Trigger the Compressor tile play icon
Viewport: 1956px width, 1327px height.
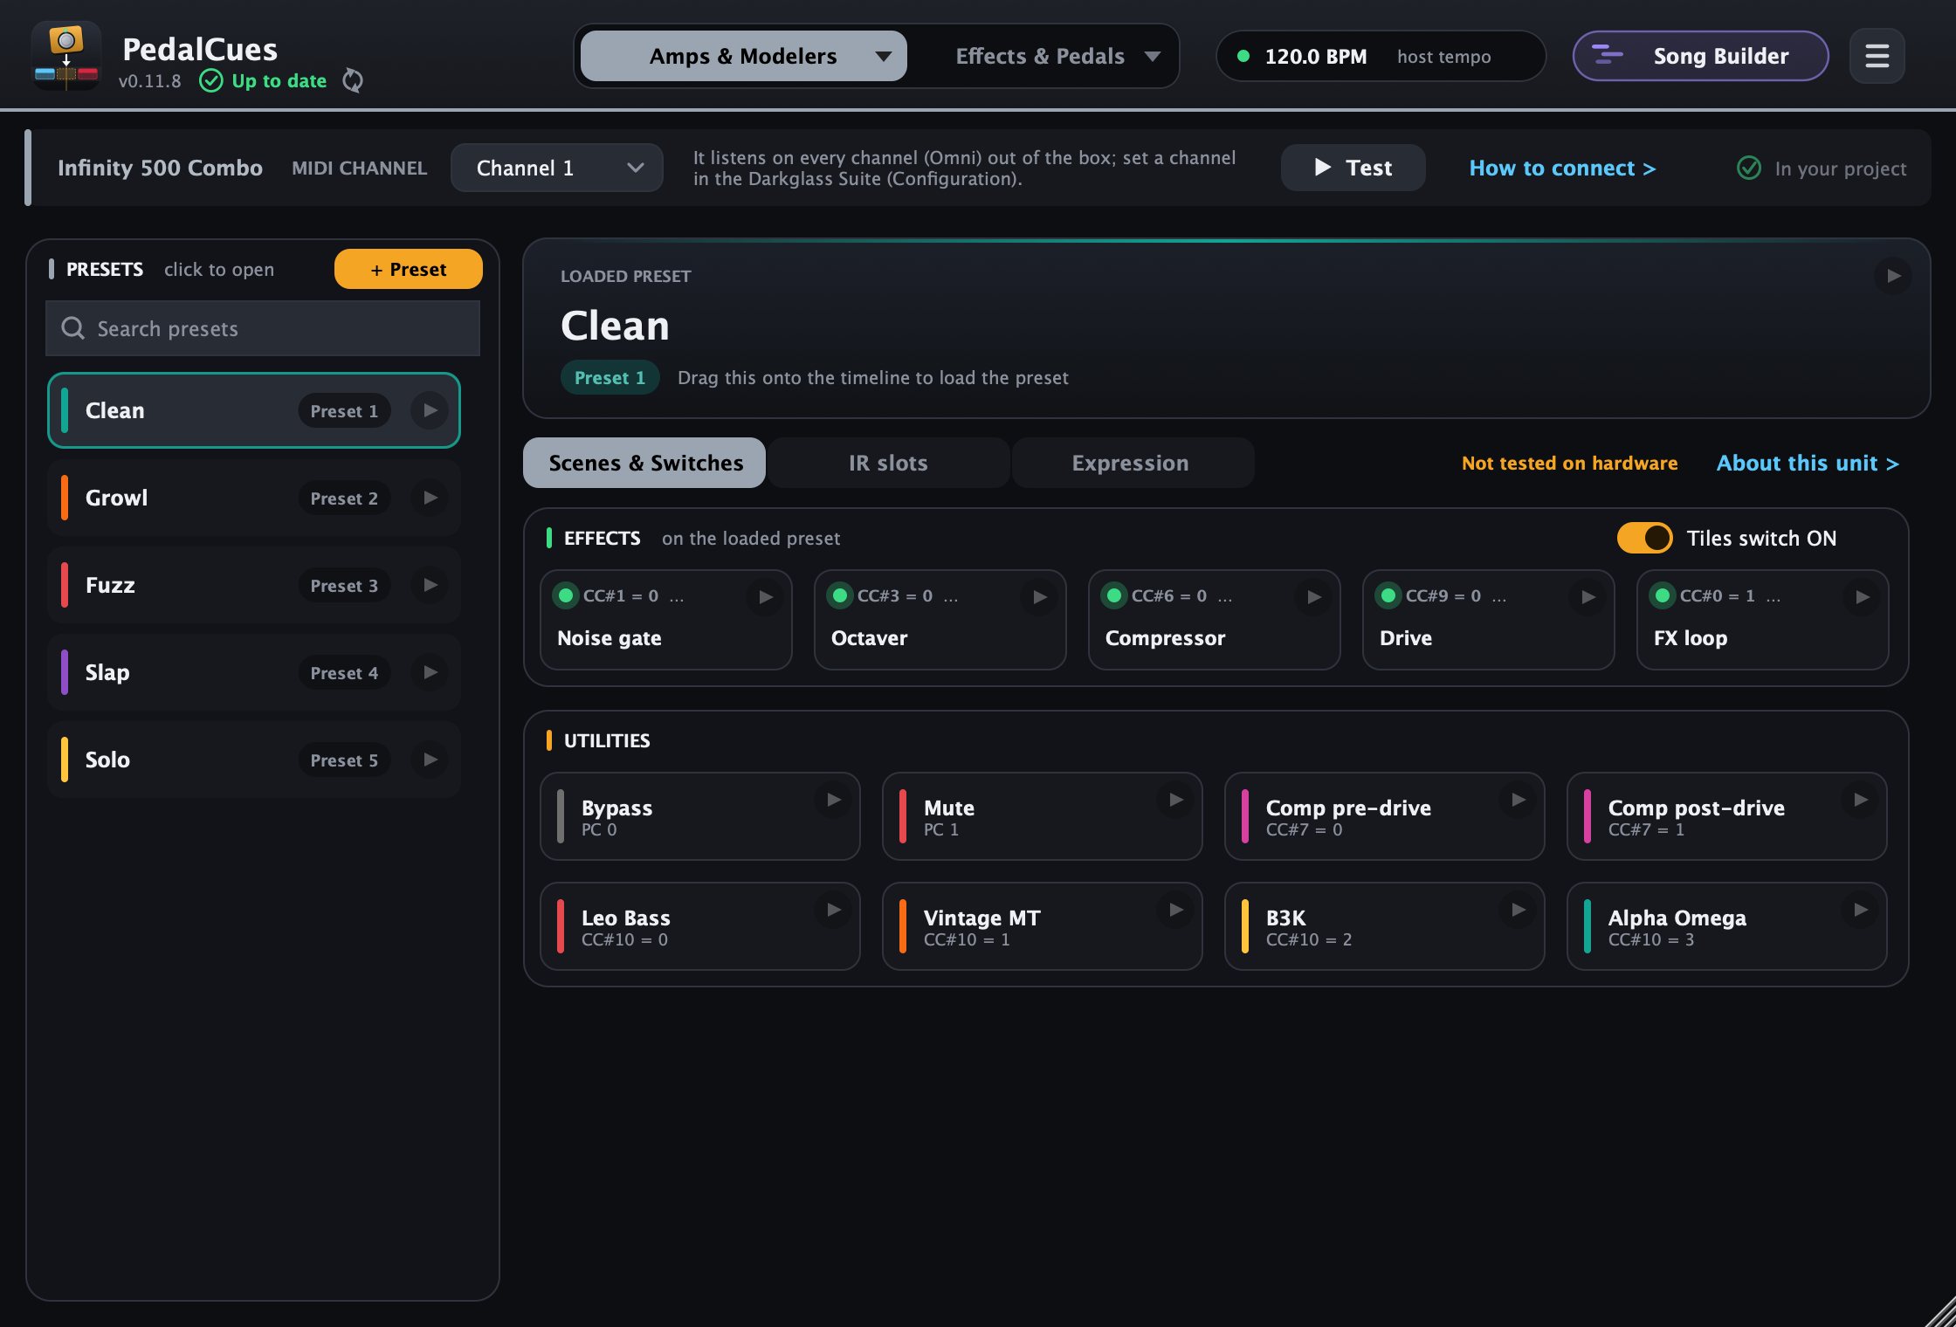pyautogui.click(x=1313, y=597)
